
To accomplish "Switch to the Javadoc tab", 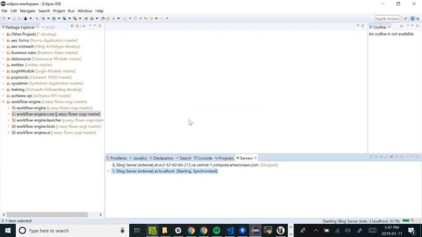I will (x=138, y=158).
